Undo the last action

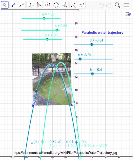point(102,5)
